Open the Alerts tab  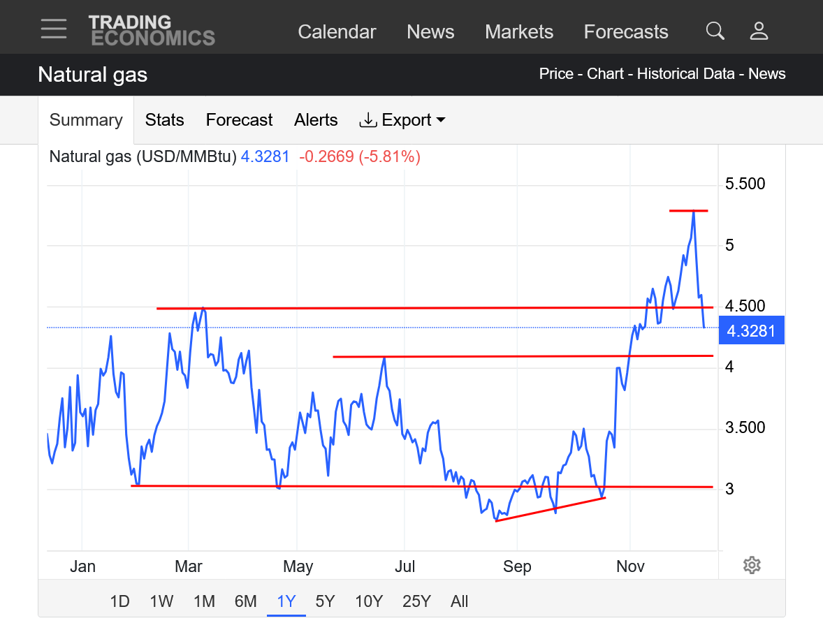(x=316, y=120)
